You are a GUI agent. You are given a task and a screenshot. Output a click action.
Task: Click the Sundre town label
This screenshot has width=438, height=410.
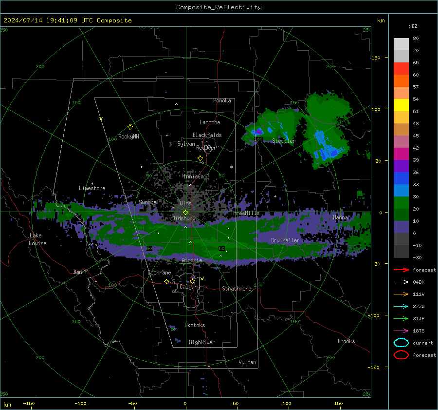point(147,202)
